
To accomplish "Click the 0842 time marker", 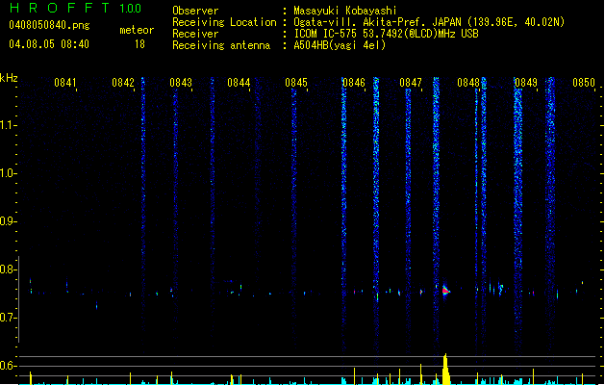I will (x=123, y=83).
